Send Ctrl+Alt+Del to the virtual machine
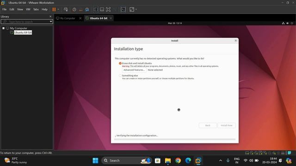The width and height of the screenshot is (296, 166). 66,9
